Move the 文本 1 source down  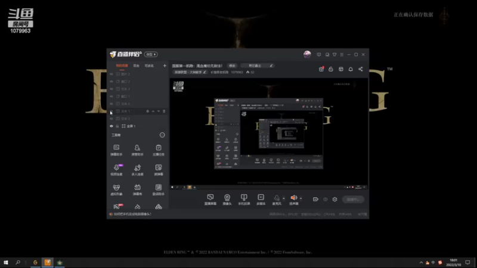click(x=159, y=111)
